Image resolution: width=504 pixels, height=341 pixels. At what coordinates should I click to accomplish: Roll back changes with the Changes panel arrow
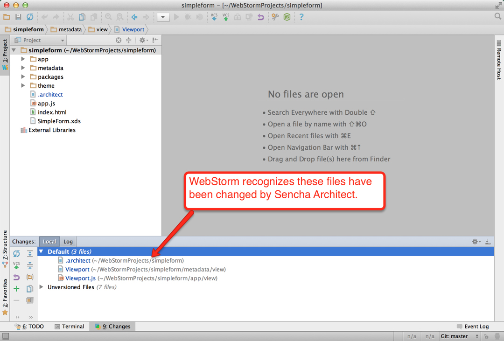[16, 277]
